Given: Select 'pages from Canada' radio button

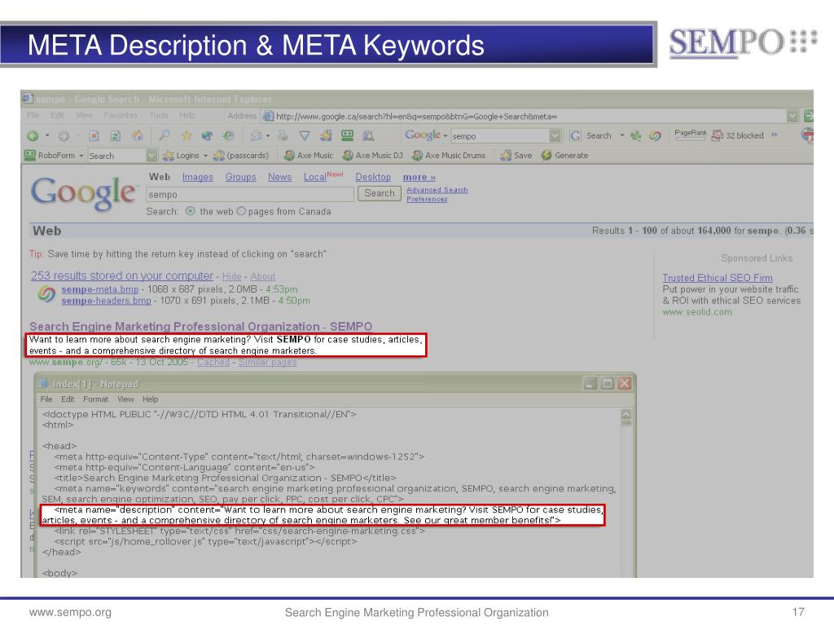Looking at the screenshot, I should [x=241, y=211].
